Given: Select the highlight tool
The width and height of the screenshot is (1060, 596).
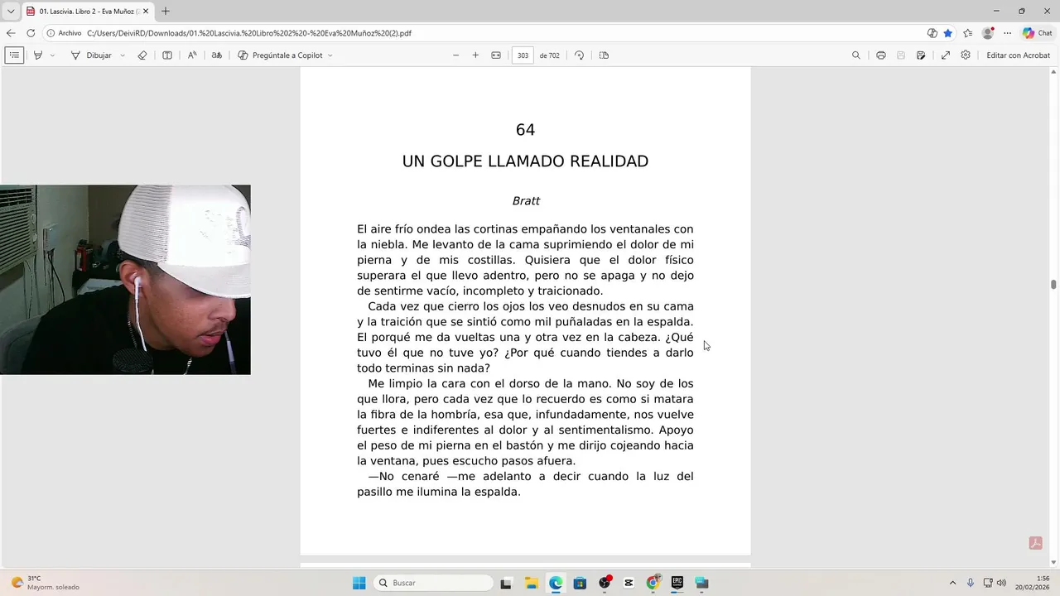Looking at the screenshot, I should coord(37,55).
